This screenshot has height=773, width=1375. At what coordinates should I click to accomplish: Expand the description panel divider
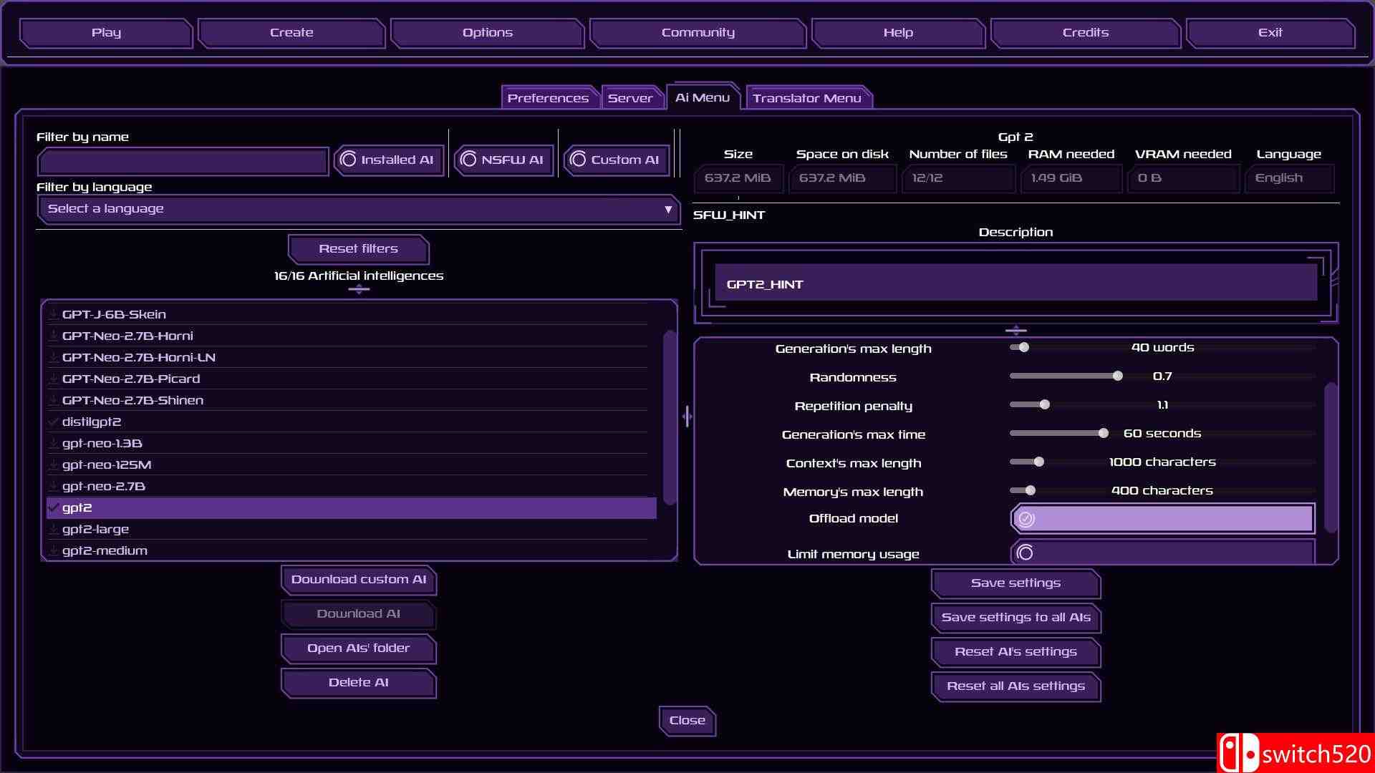pyautogui.click(x=1015, y=330)
